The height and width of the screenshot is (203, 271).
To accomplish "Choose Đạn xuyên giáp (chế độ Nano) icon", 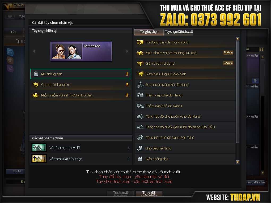I will click(140, 85).
